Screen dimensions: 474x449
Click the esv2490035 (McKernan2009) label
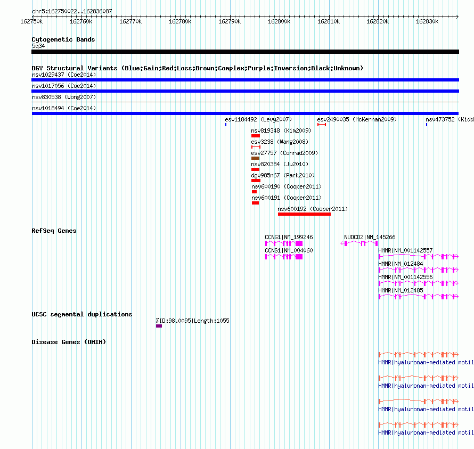(x=357, y=119)
